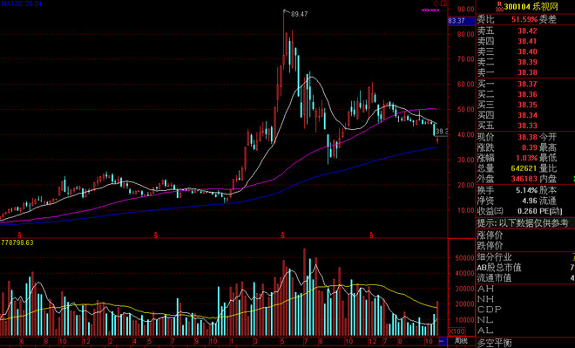This screenshot has height=348, width=575.
Task: Click the X100 volume multiplier box
Action: (457, 331)
